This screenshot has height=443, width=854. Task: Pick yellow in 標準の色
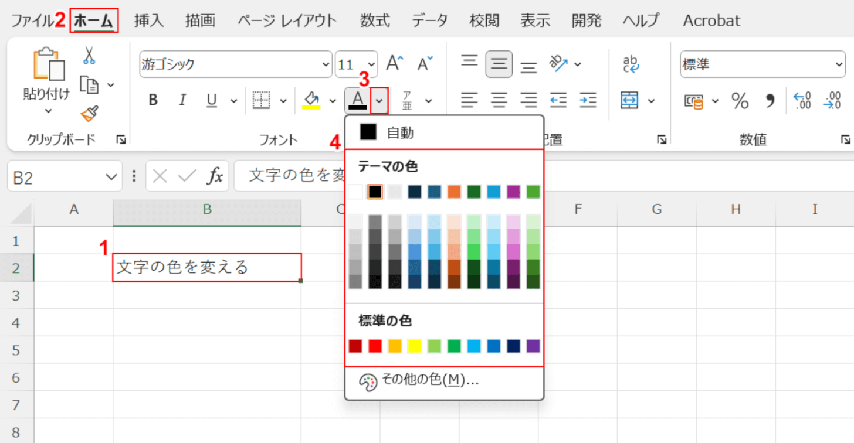click(x=415, y=346)
